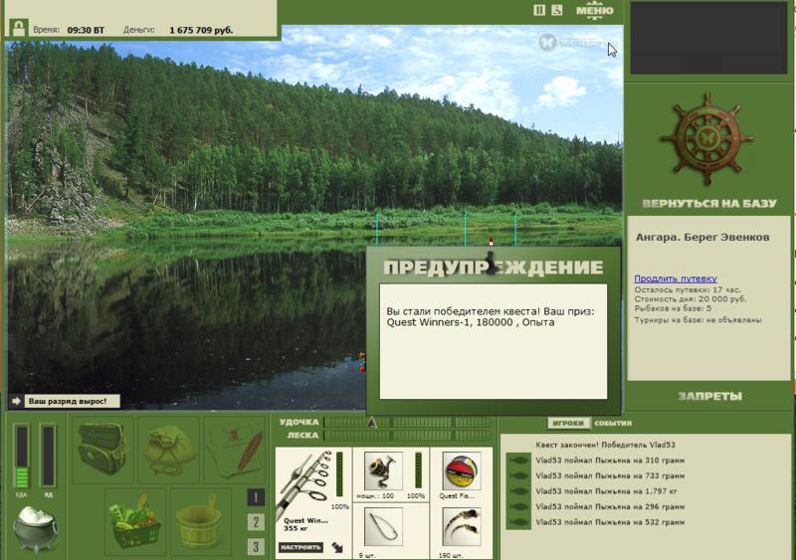Screen dimensions: 796x560
Task: Click 'Стоимость дня: 20 000 руб.' text
Action: [691, 299]
